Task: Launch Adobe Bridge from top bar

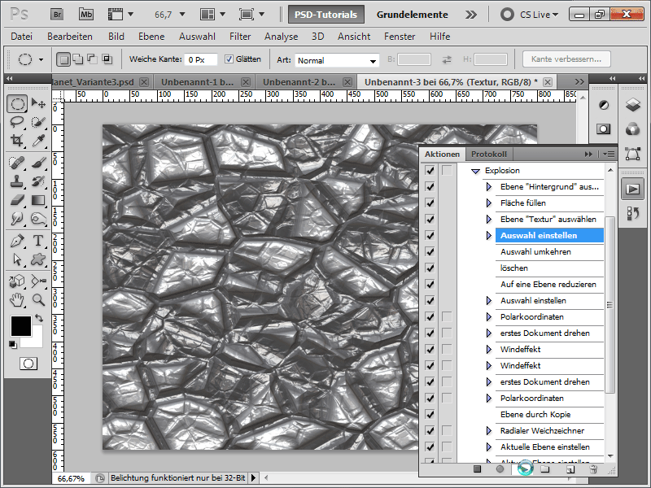Action: [57, 15]
